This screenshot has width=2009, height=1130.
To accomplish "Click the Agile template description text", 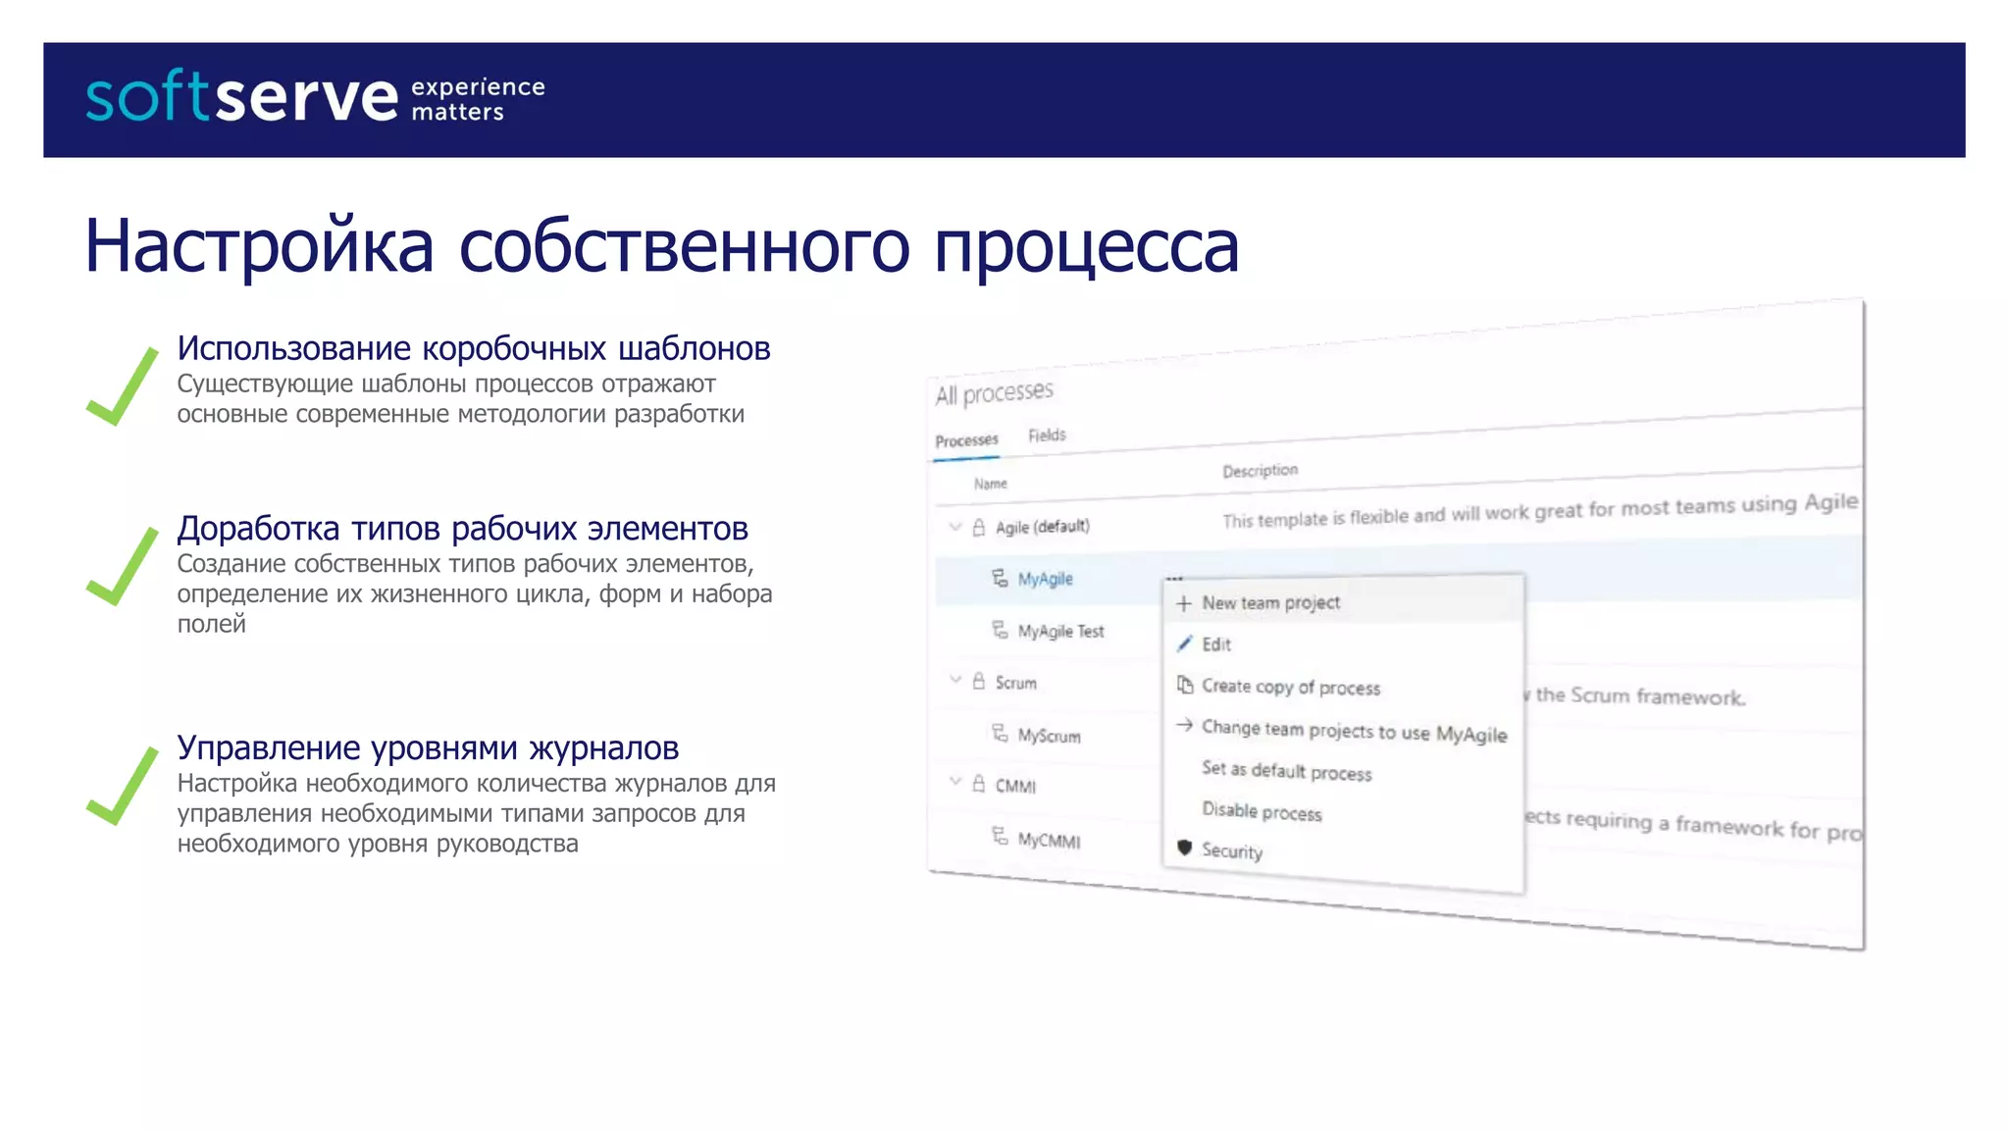I will [x=1540, y=511].
